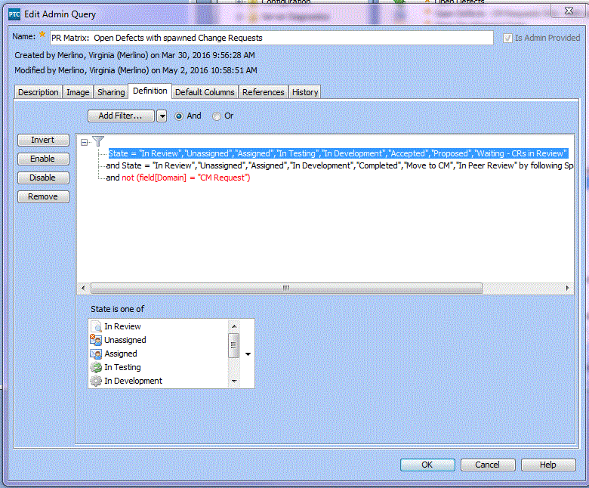Select the Or radio button
Screen dimensions: 589x488
pos(217,116)
